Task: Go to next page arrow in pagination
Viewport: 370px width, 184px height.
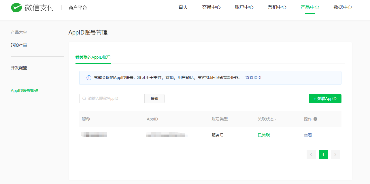Action: pyautogui.click(x=335, y=155)
